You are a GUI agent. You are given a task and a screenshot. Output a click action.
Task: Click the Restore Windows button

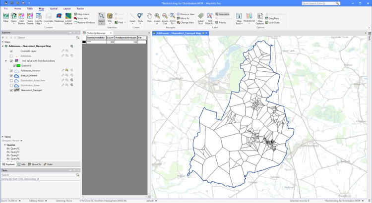[86, 22]
